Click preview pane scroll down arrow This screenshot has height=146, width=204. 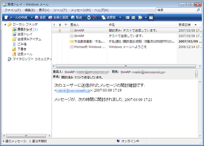pyautogui.click(x=200, y=136)
